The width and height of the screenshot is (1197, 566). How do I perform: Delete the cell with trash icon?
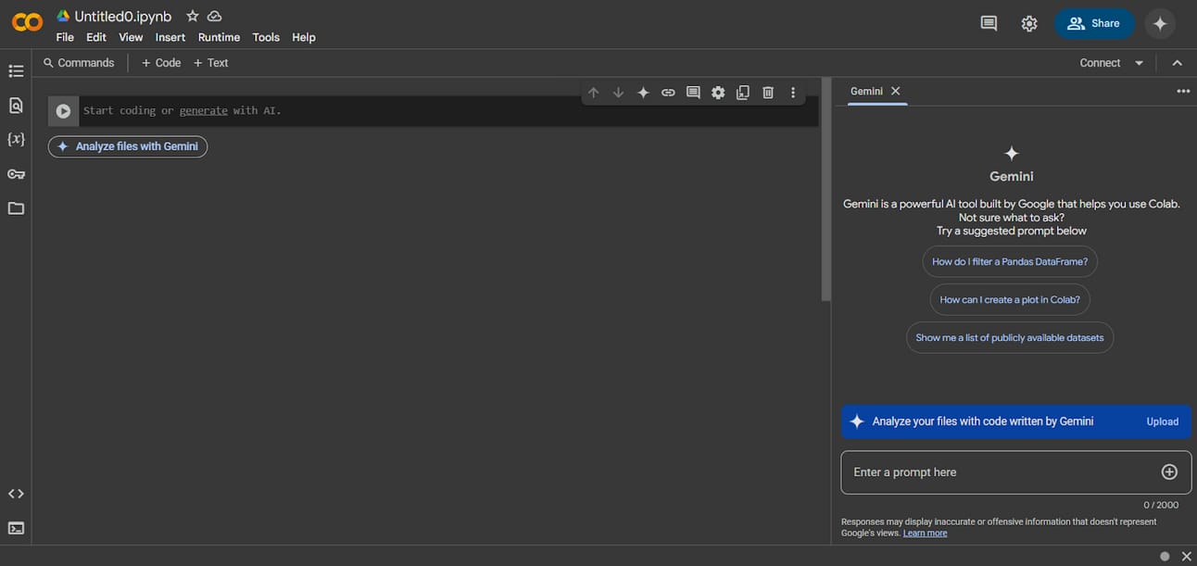click(768, 93)
